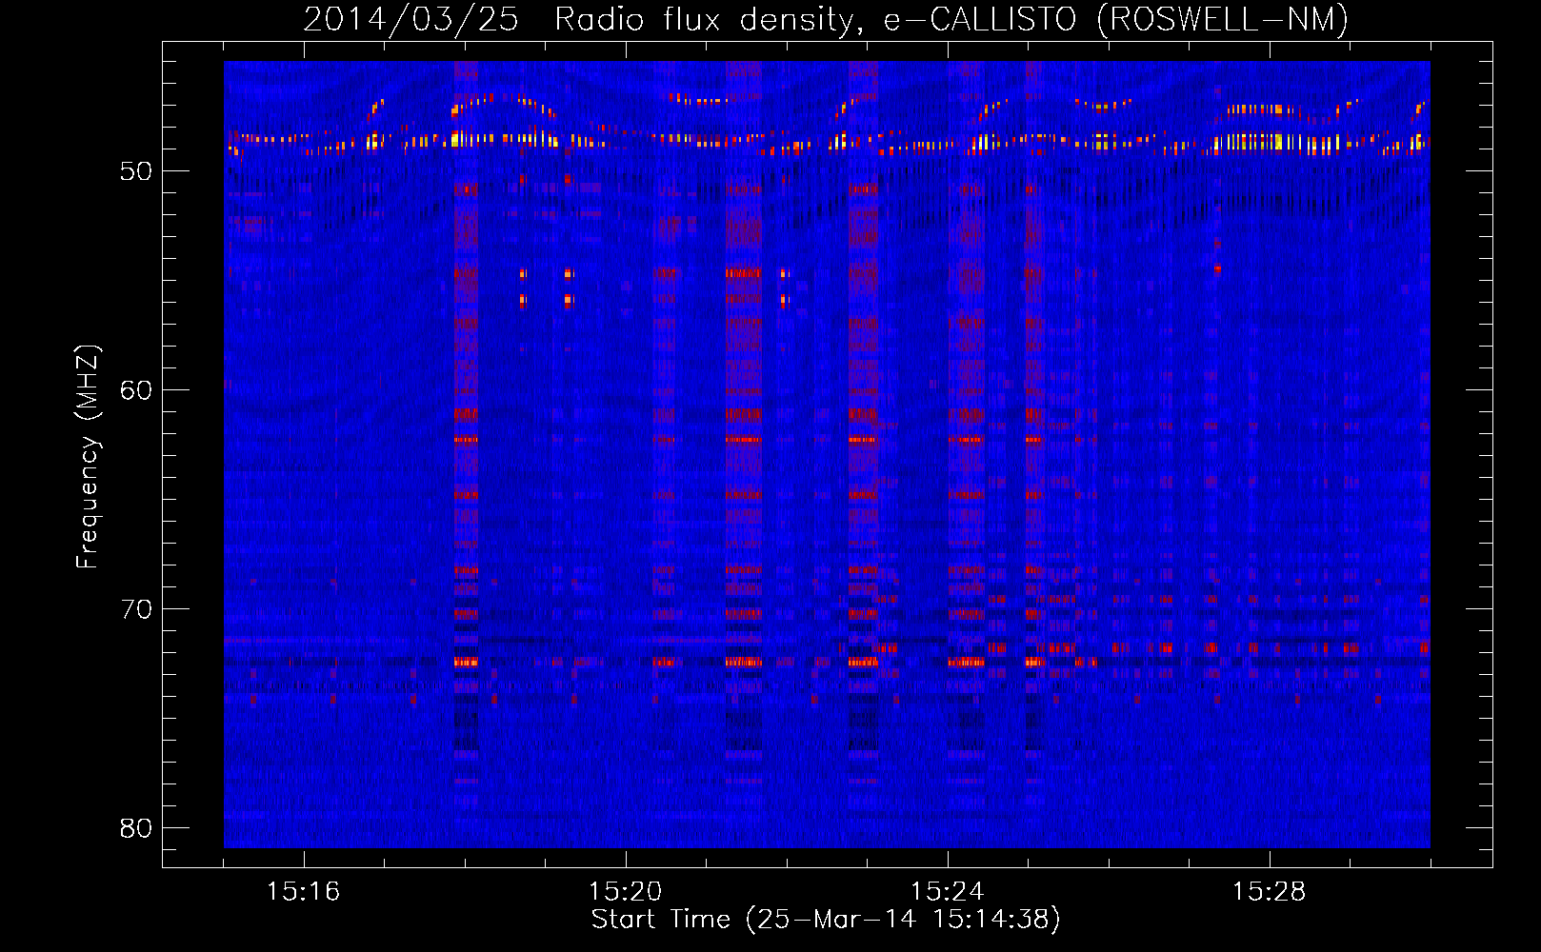Screen dimensions: 1541x952
Task: Click the 'Start Time (25-Mar-14 15:14:38)' x-axis label
Action: click(x=826, y=920)
